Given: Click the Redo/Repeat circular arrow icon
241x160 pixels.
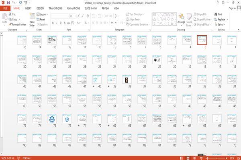Looking at the screenshot, I should [20, 3].
